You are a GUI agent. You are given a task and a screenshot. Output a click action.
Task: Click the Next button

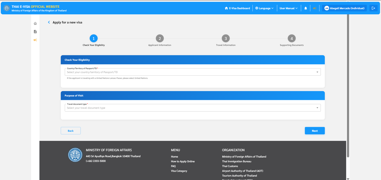[x=315, y=131]
